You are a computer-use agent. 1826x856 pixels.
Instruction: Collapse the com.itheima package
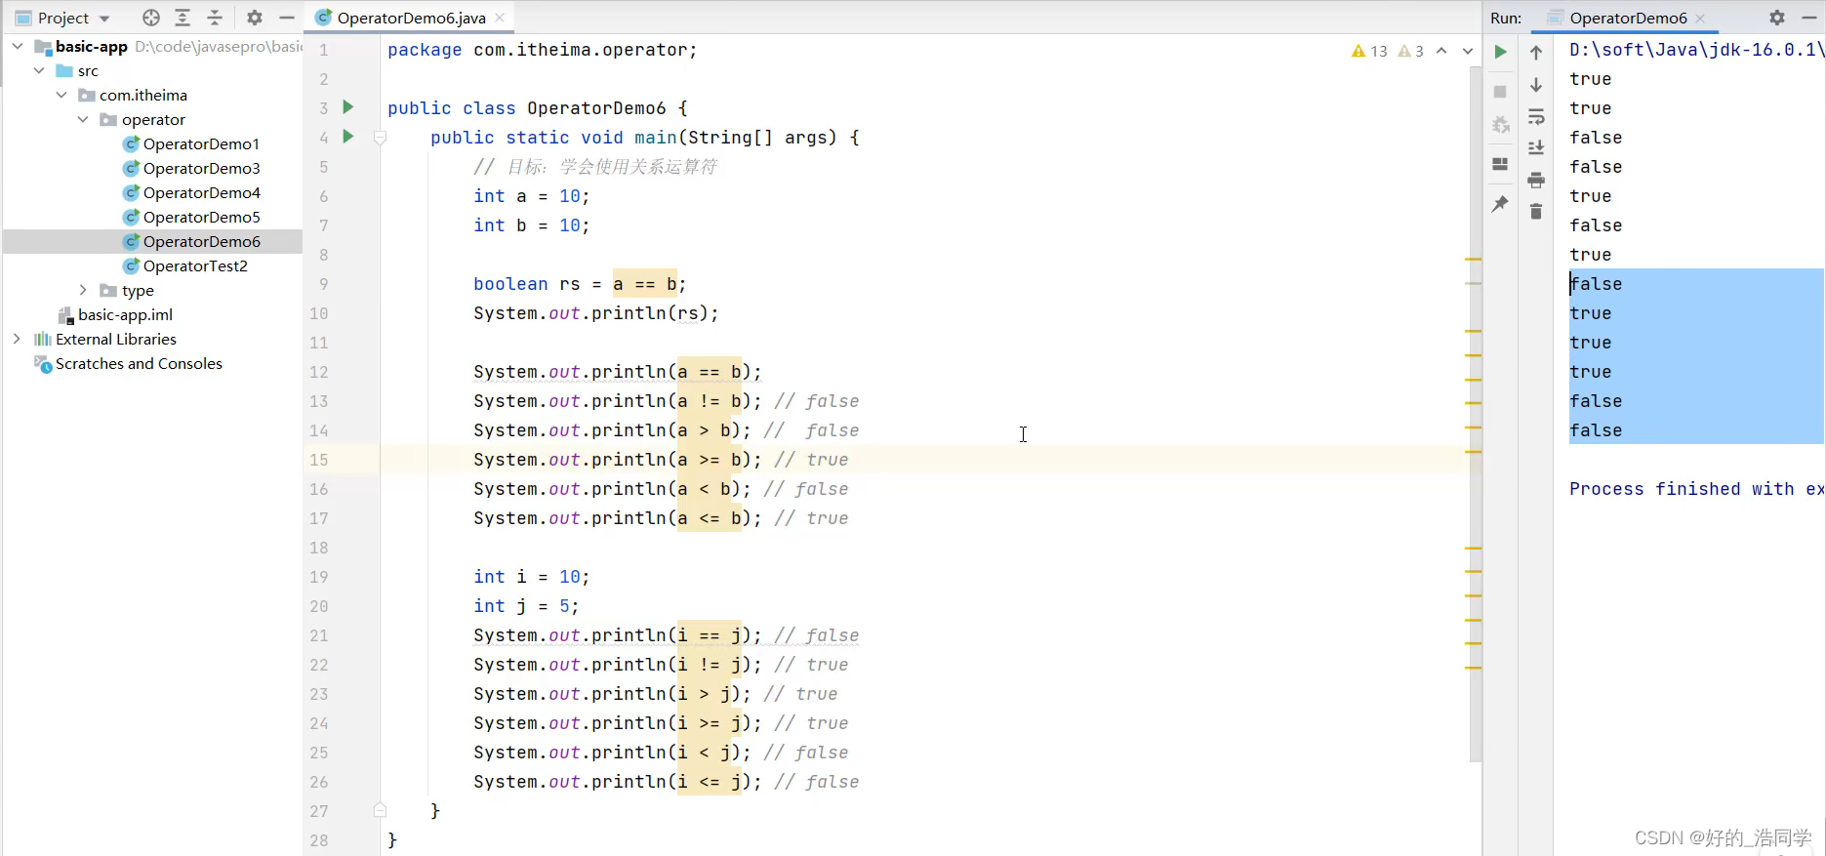point(61,95)
